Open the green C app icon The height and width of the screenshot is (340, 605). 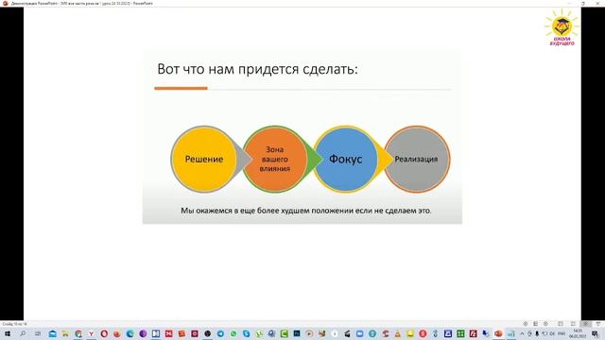tap(284, 333)
